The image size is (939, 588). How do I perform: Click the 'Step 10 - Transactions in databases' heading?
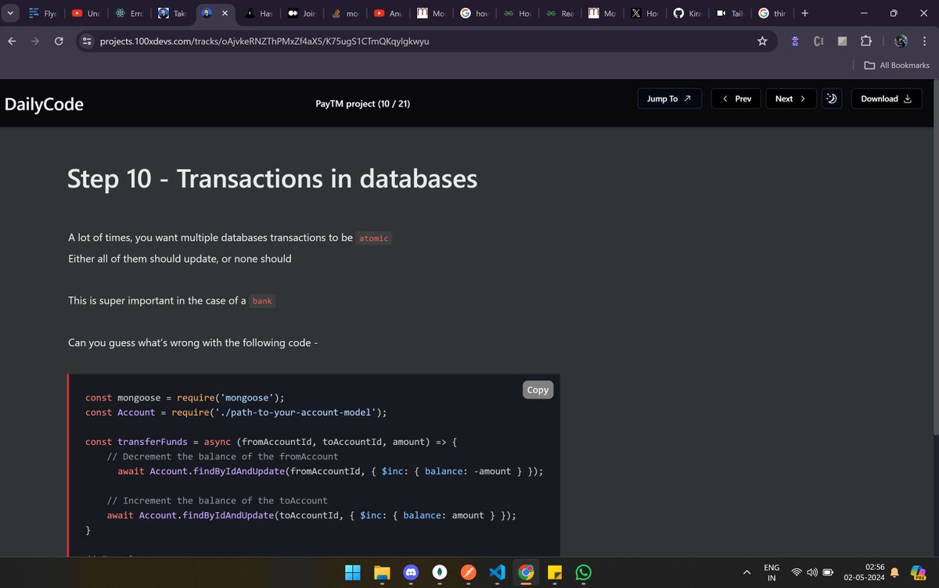pyautogui.click(x=272, y=179)
